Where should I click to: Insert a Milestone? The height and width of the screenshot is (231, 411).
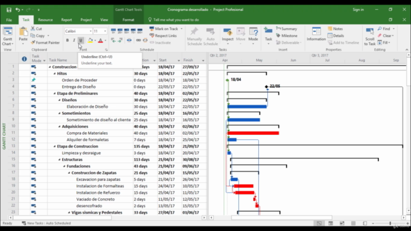pos(286,36)
